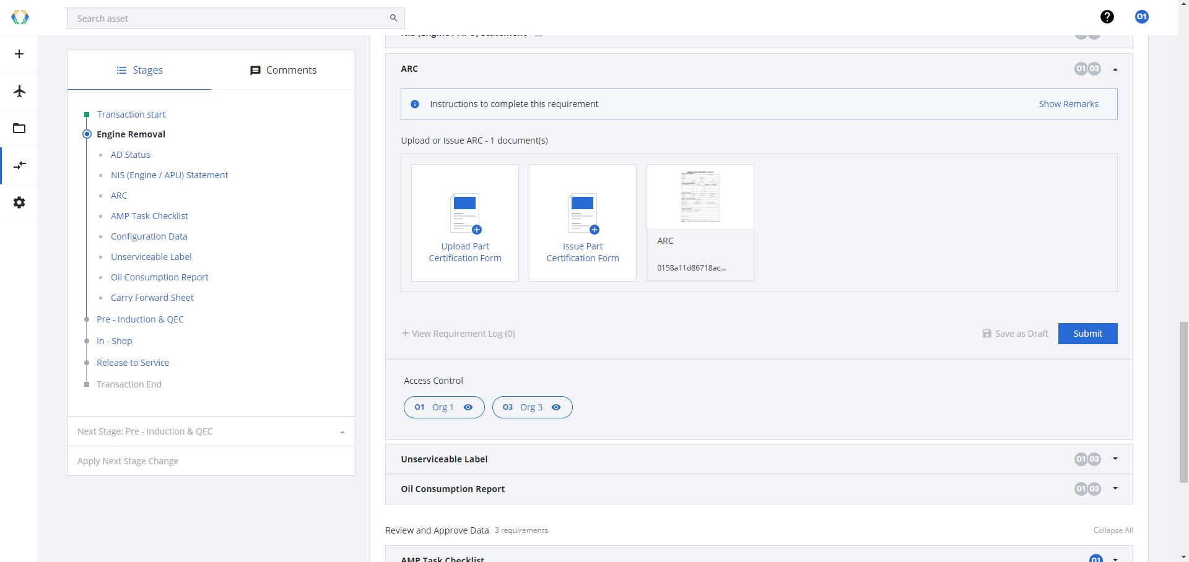
Task: Open the aircraft assets sidebar icon
Action: pos(19,91)
